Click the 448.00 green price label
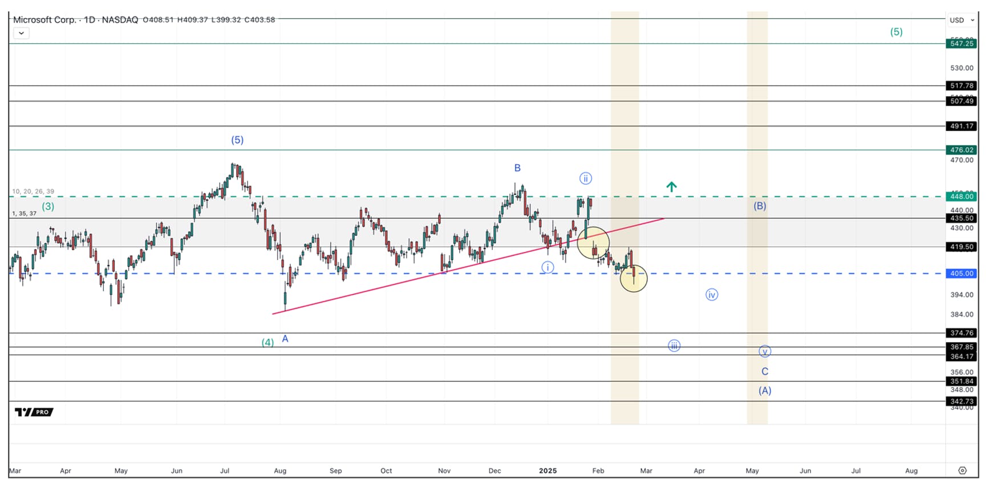The height and width of the screenshot is (488, 989). (962, 196)
